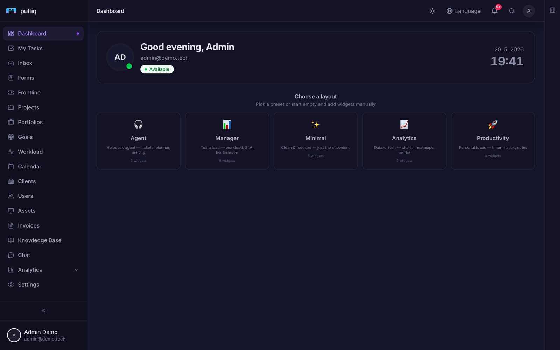Screen dimensions: 560x350
Task: Click the Invoices document icon
Action: [x=11, y=226]
